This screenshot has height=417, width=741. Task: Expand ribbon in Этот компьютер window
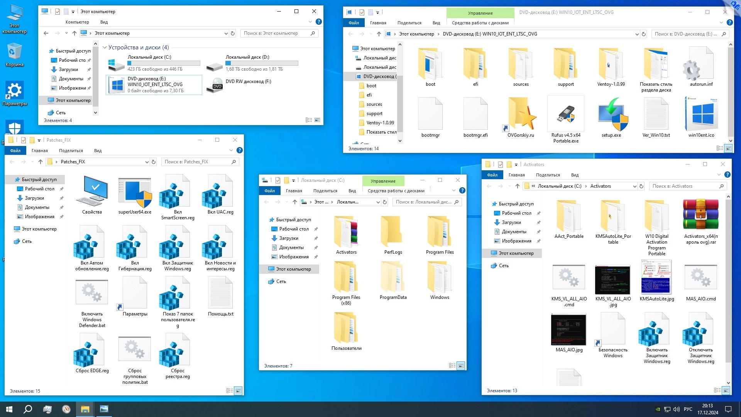coord(310,22)
